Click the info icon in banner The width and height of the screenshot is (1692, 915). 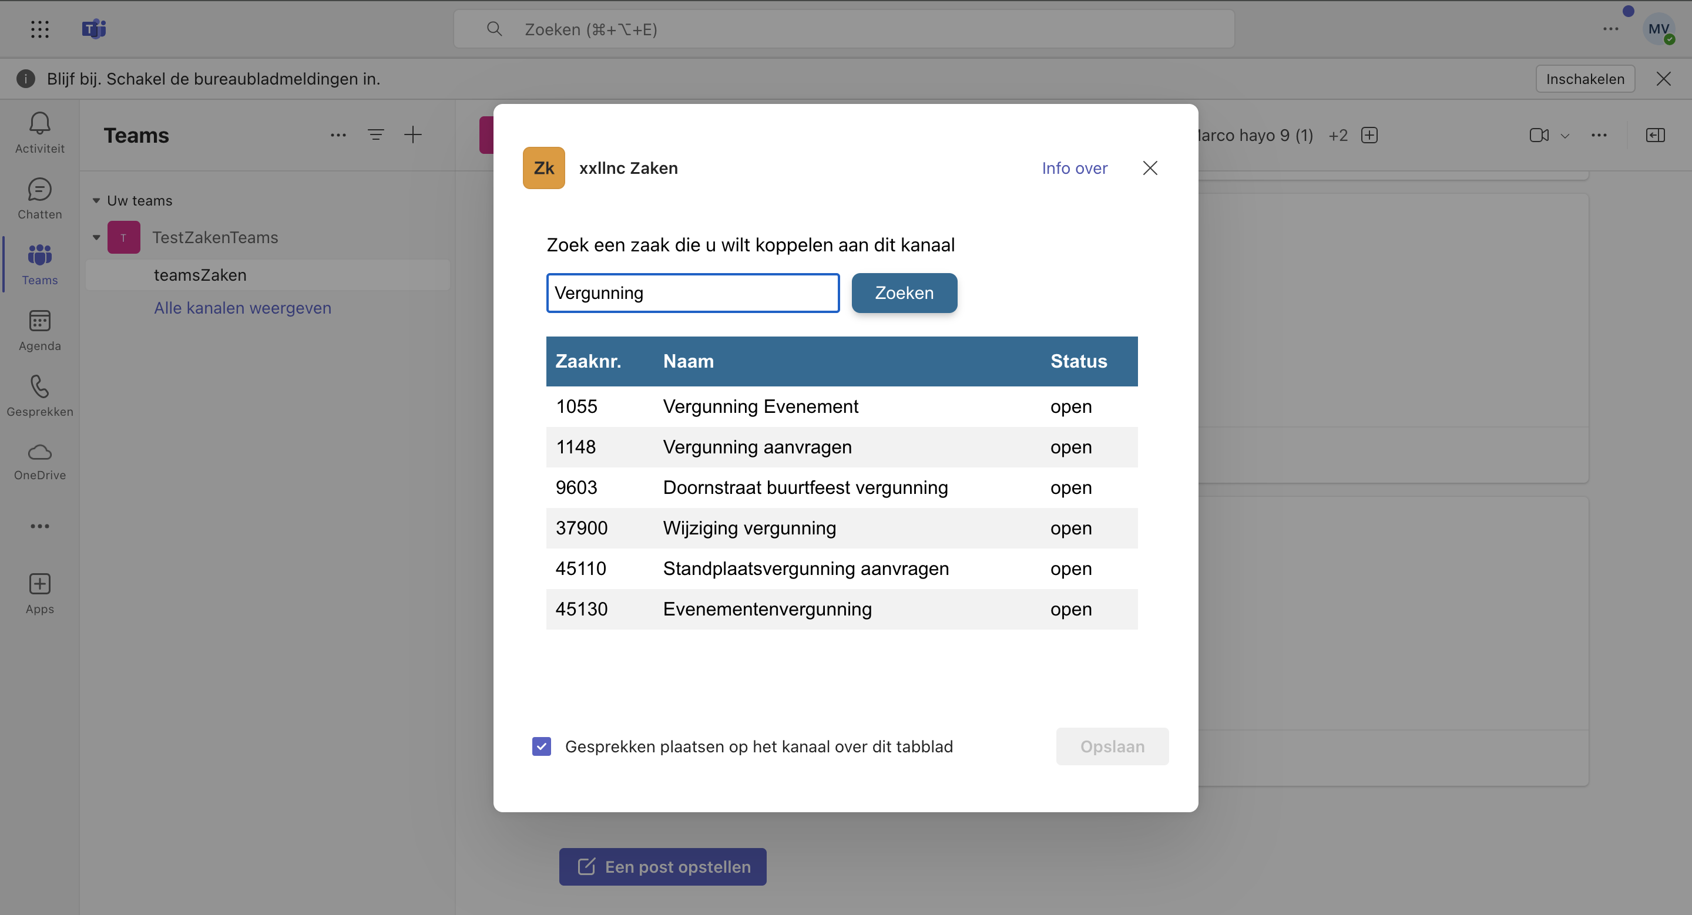click(26, 79)
